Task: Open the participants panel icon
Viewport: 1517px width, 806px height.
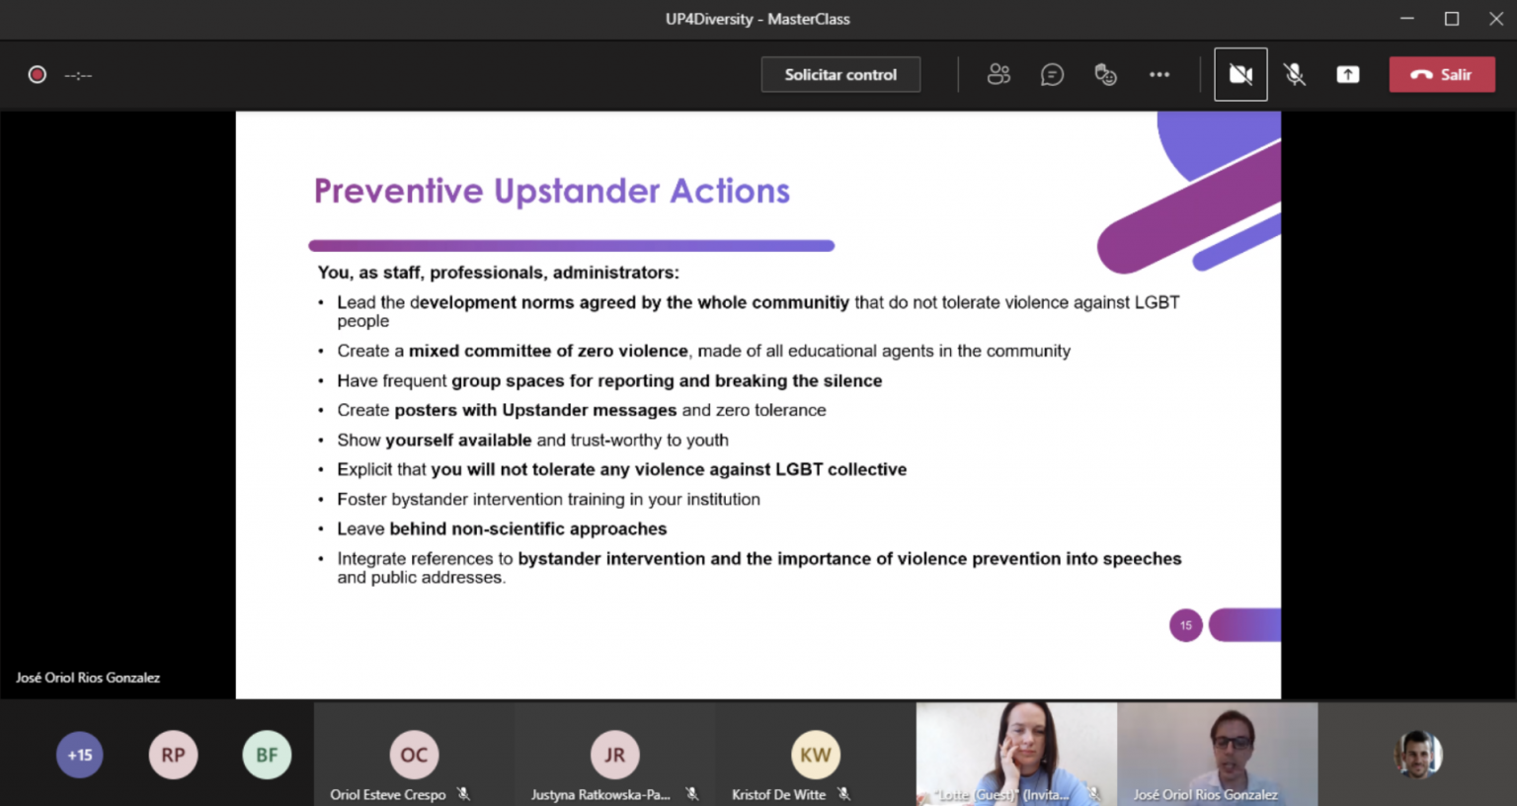Action: (998, 74)
